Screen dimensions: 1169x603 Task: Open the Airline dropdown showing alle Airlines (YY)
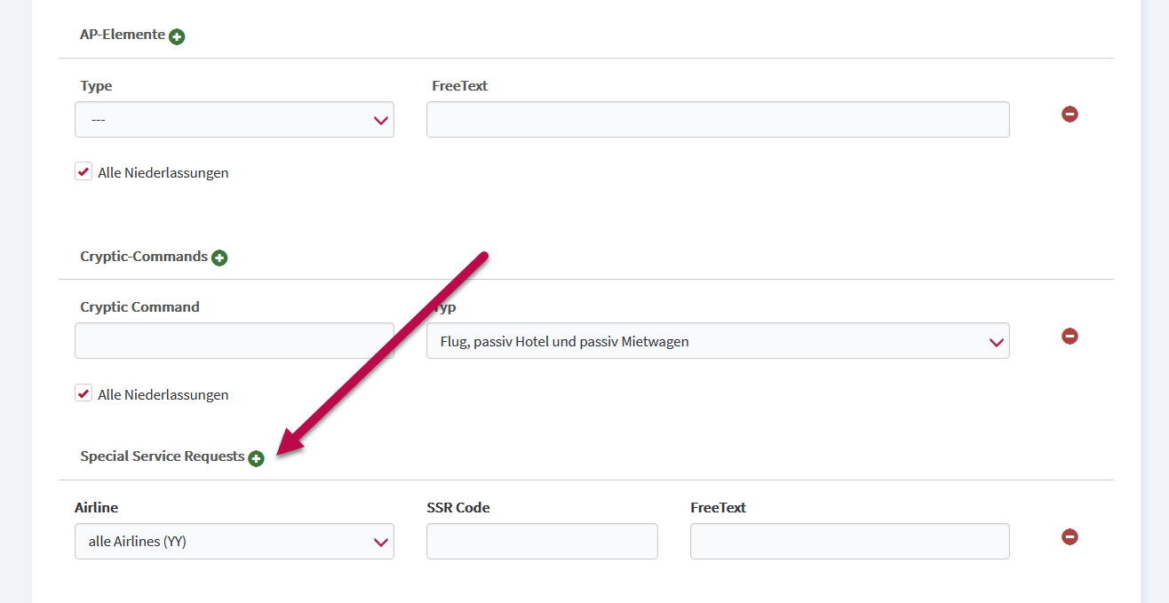pos(235,541)
